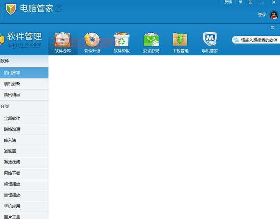The height and width of the screenshot is (219, 280).
Task: Click the skin shirt icon in title bar
Action: coord(240,2)
